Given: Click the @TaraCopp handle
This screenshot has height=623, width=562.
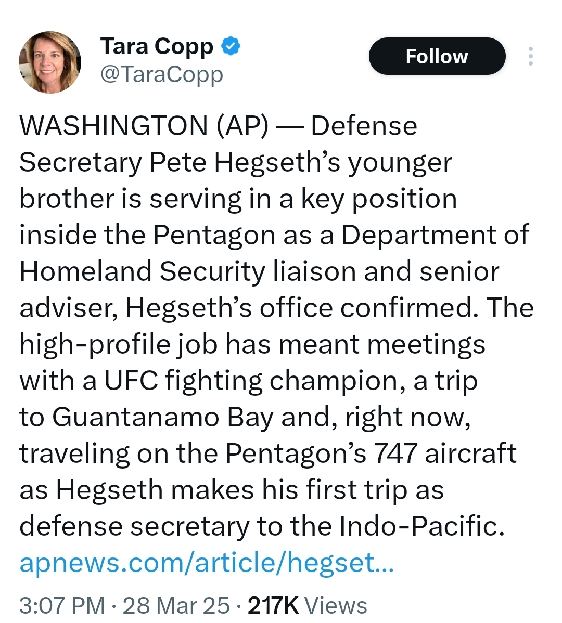Looking at the screenshot, I should [x=161, y=74].
